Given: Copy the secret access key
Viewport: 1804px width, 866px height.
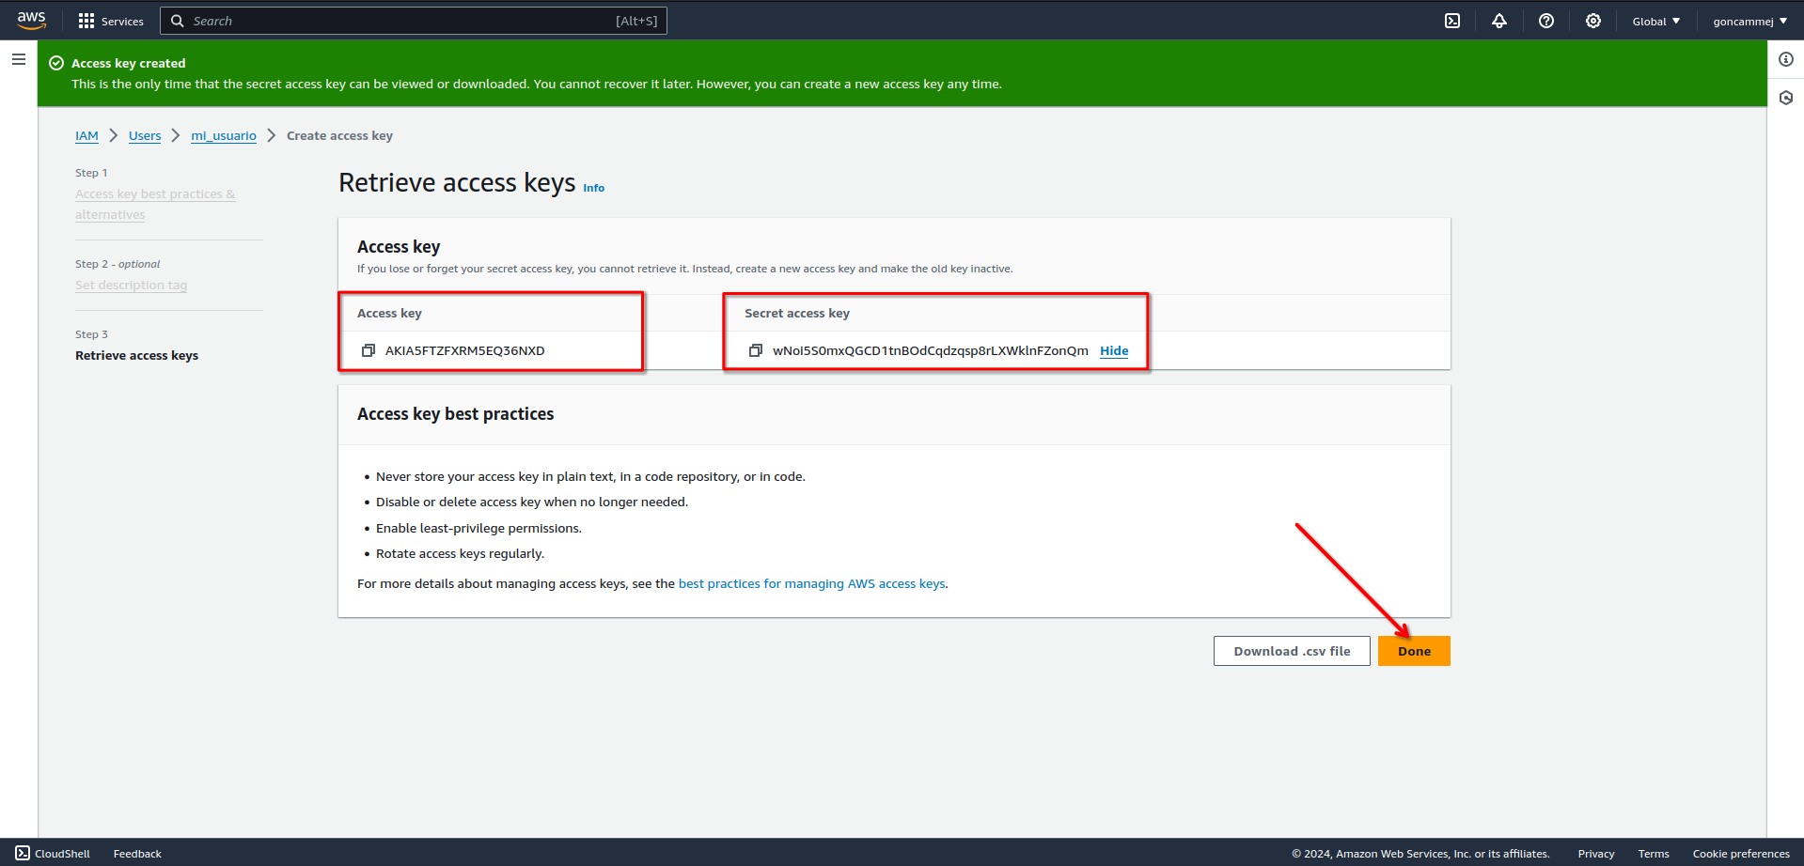Looking at the screenshot, I should point(755,350).
